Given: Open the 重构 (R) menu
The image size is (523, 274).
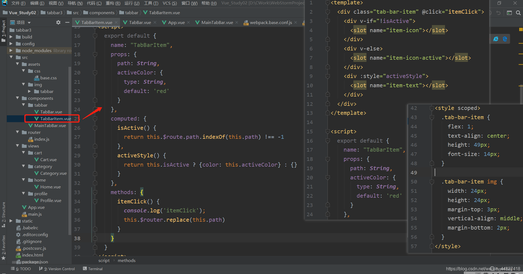Looking at the screenshot, I should (113, 3).
